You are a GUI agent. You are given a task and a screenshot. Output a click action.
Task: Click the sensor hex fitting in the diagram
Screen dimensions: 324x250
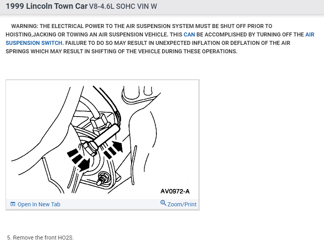pos(99,121)
